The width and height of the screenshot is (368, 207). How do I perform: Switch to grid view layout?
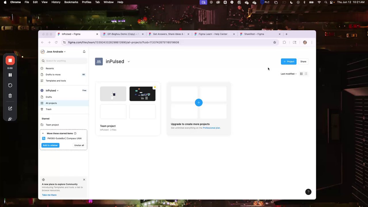(301, 74)
